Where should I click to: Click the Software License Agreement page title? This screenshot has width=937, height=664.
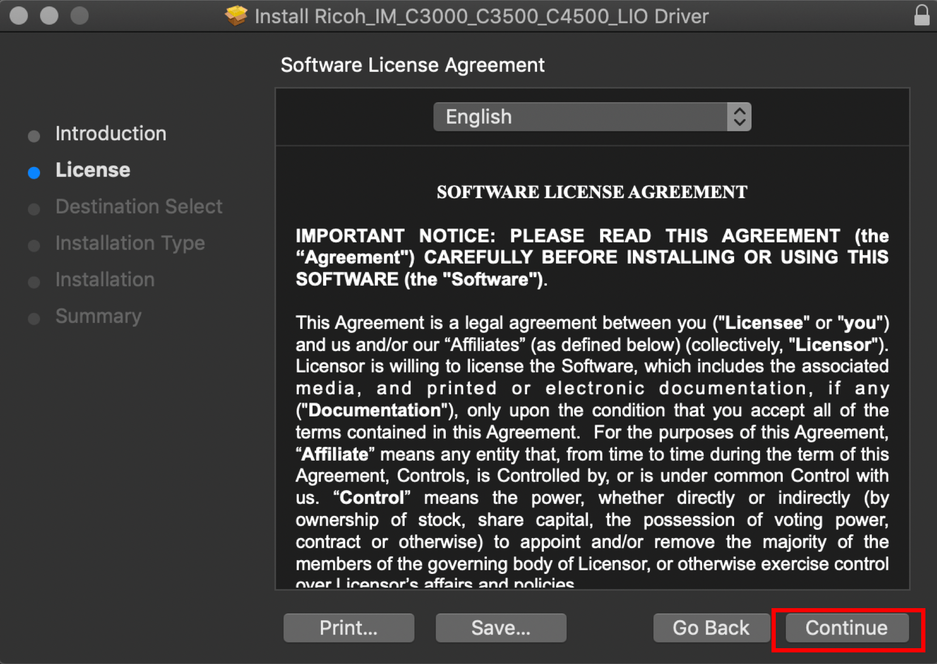click(413, 65)
